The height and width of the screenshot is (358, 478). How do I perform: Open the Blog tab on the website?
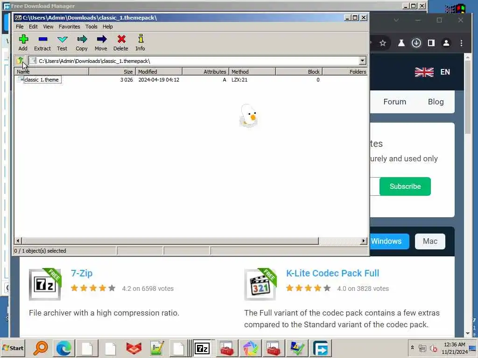pyautogui.click(x=436, y=102)
